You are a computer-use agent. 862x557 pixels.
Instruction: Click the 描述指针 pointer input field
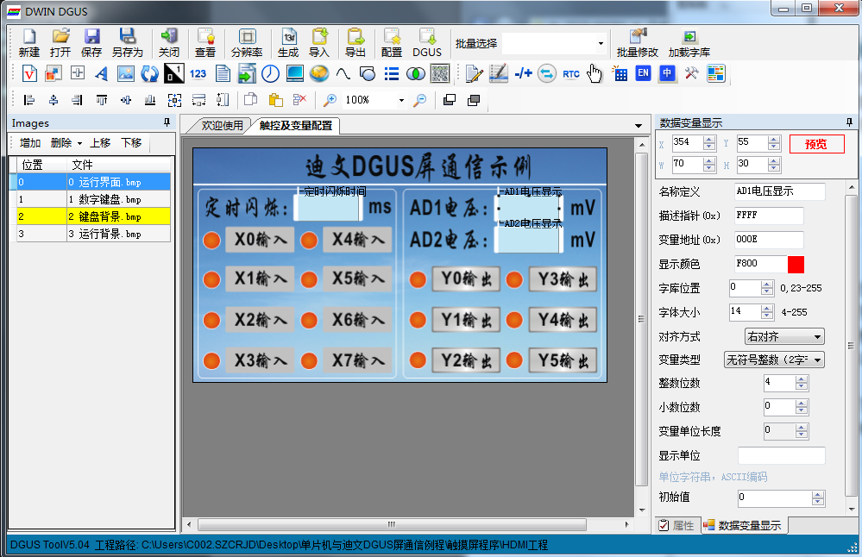769,216
